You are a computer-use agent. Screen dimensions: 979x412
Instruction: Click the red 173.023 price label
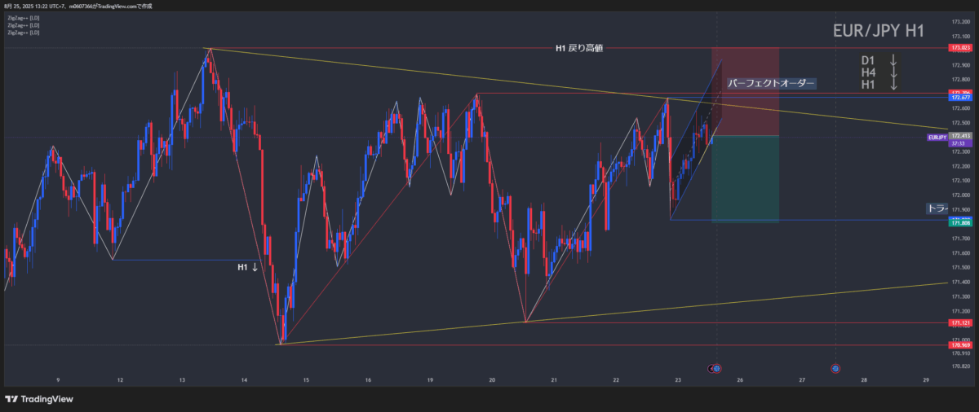[x=959, y=49]
